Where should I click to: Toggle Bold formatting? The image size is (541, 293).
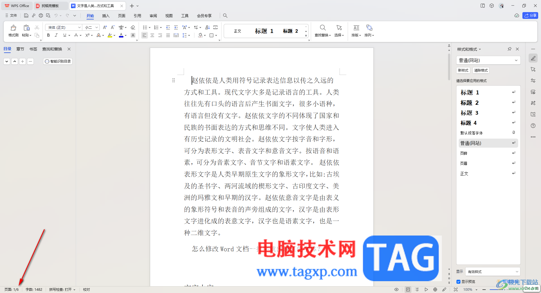48,35
